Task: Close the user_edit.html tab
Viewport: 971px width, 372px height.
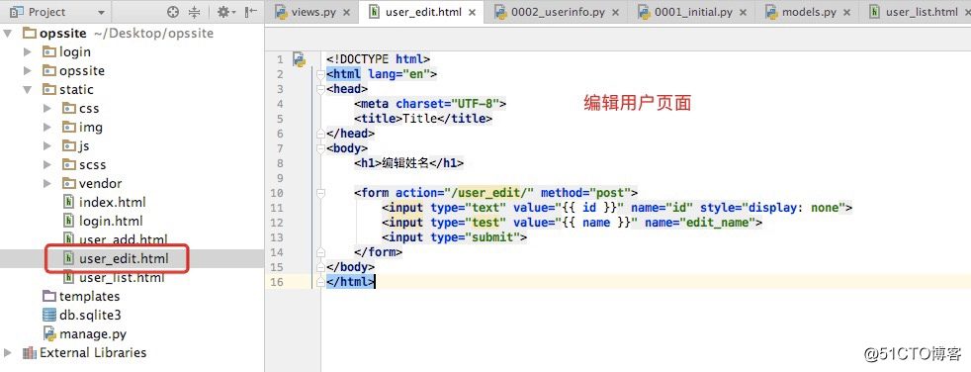Action: [472, 13]
